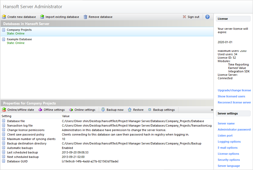Select the Company Projects database
The width and height of the screenshot is (253, 170).
(x=107, y=32)
